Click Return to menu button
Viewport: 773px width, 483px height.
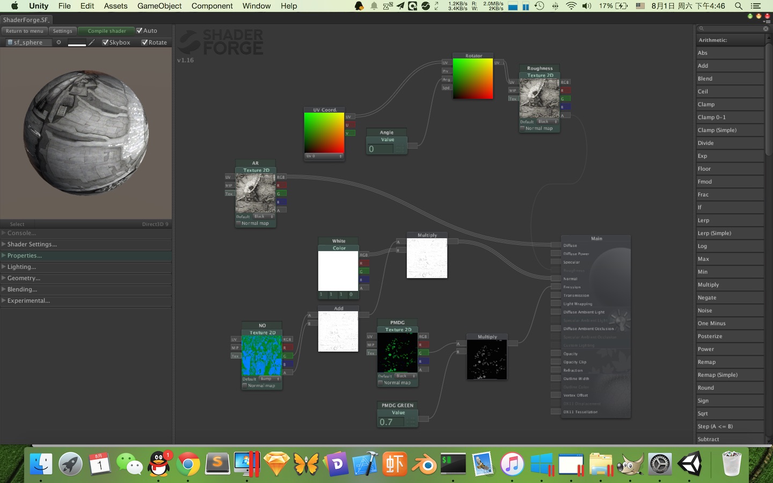(25, 31)
